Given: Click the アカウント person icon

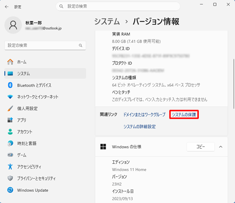Looking at the screenshot, I should coord(10,132).
